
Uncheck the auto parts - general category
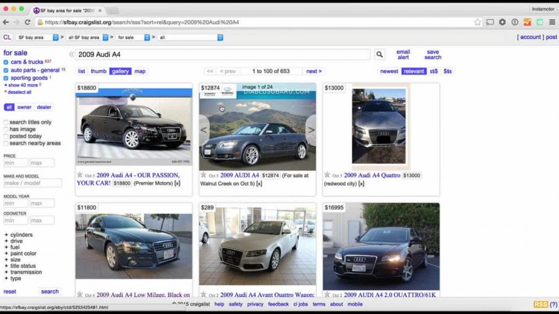[x=6, y=70]
